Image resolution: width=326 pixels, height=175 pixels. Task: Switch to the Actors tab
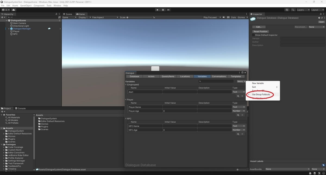point(151,77)
